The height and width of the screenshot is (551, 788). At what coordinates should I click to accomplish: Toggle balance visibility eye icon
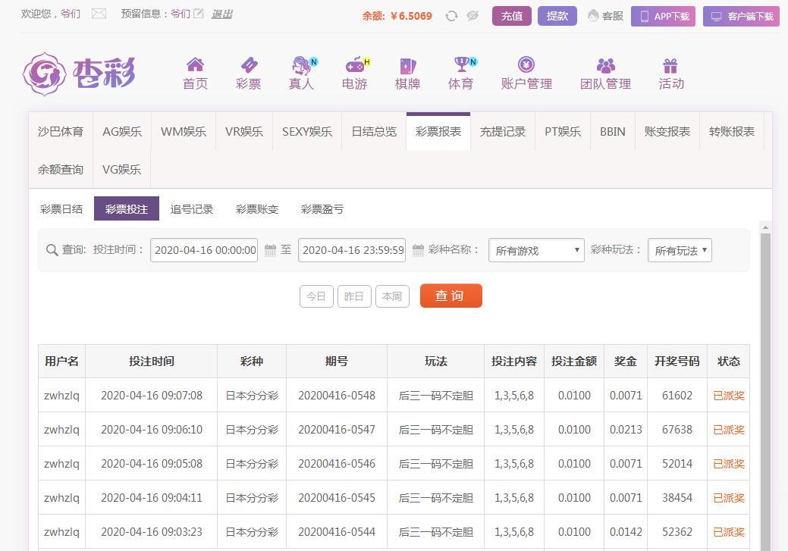(x=472, y=16)
